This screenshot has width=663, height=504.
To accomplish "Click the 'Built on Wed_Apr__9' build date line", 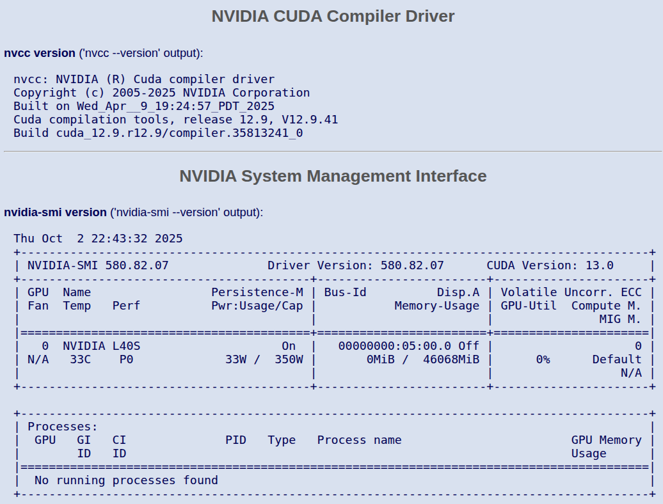I will pos(144,106).
